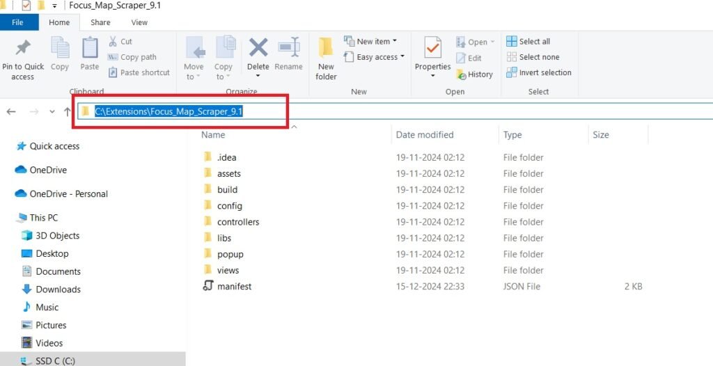Expand the Properties dropdown arrow

[x=432, y=76]
